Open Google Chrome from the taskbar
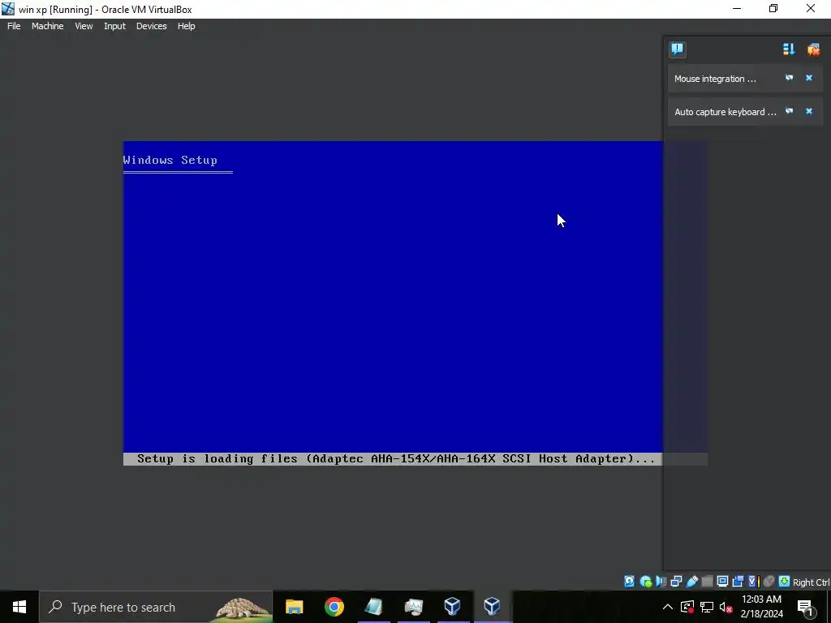The image size is (831, 623). coord(334,607)
